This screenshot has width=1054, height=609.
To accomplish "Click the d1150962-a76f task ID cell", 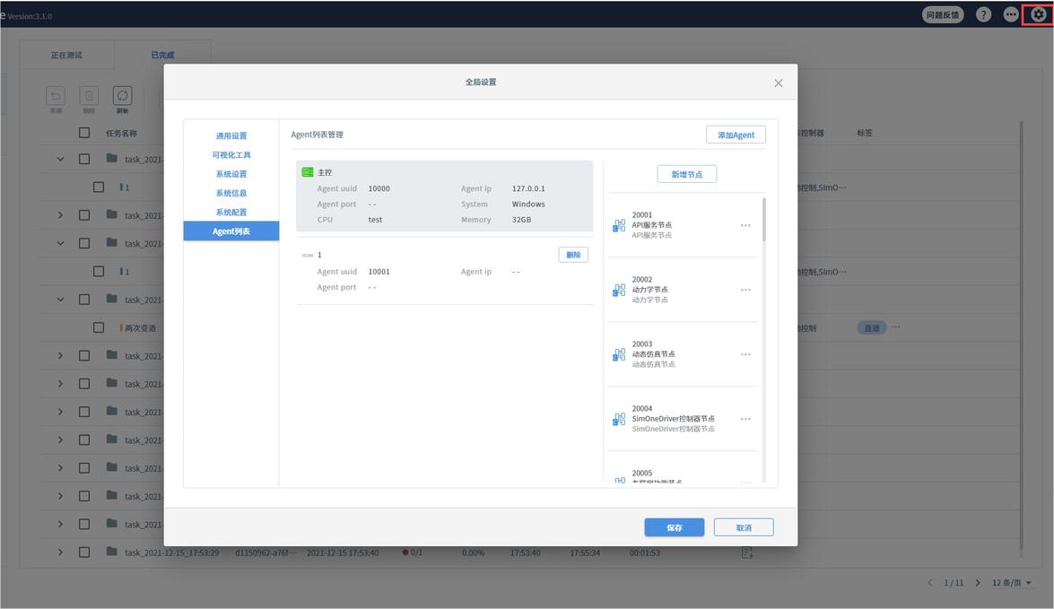I will [265, 552].
